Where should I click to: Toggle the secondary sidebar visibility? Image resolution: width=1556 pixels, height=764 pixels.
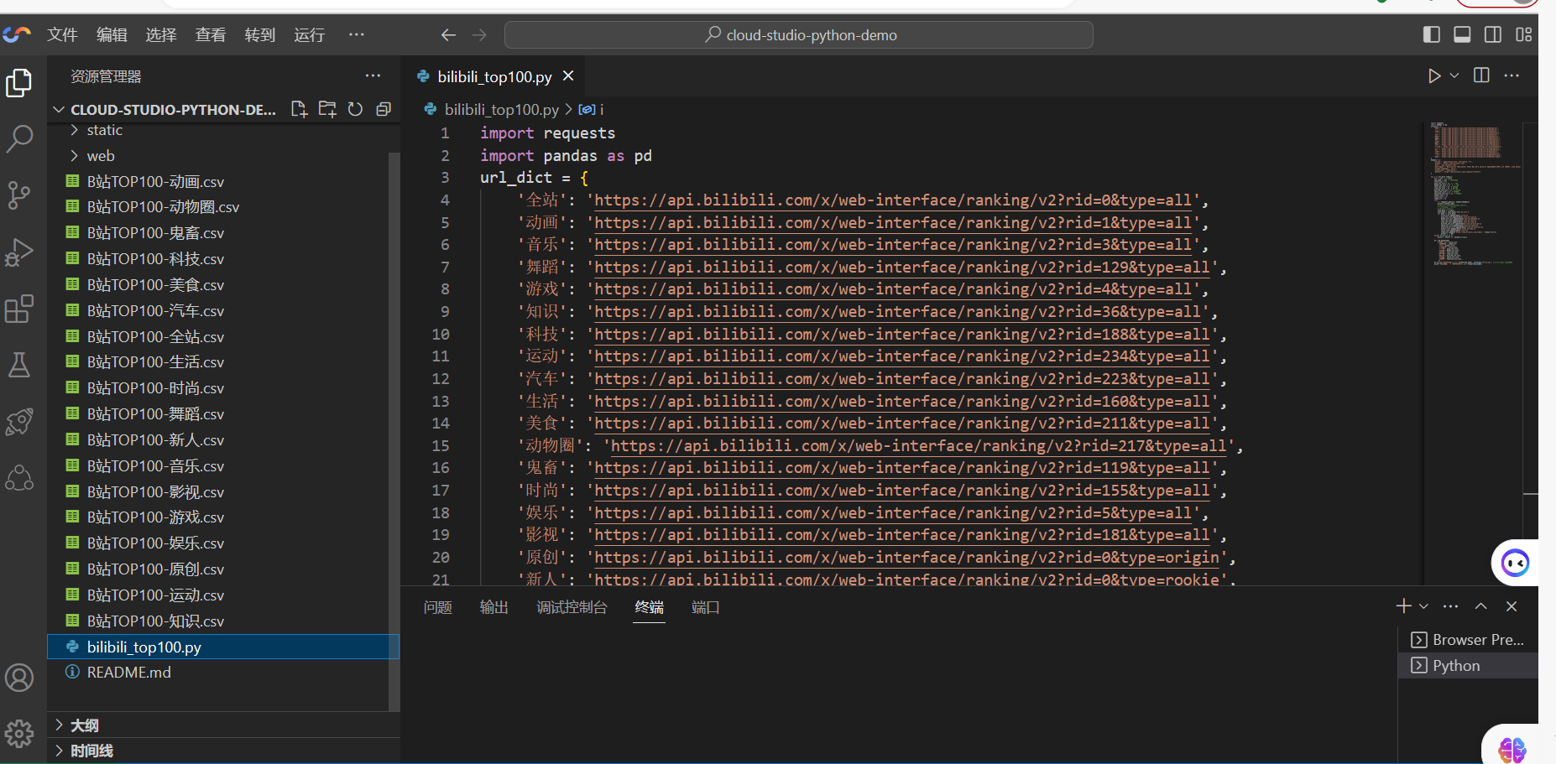pos(1493,34)
